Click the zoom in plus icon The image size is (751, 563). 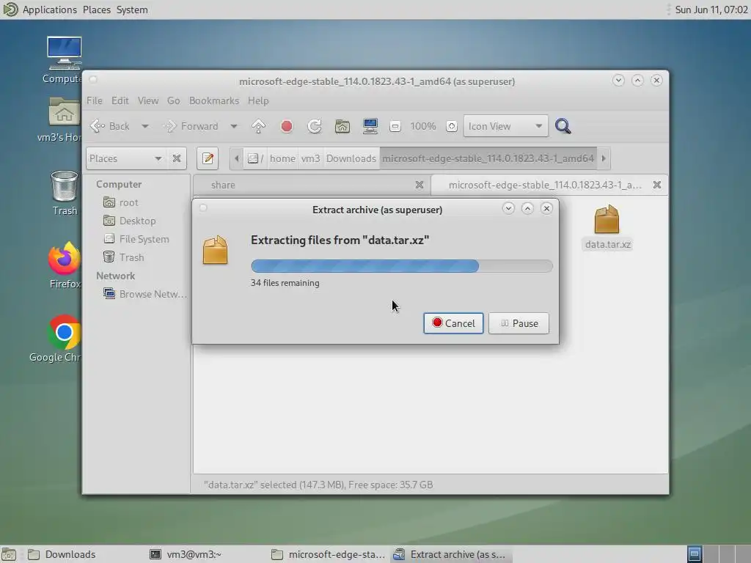(x=451, y=126)
